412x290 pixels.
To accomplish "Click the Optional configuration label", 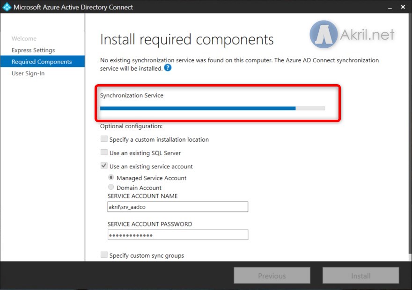I will 132,126.
